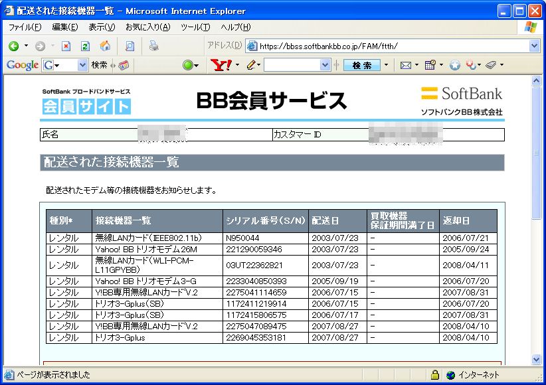
Task: Click Yahoo! BB トリオモデム3-G row text
Action: click(145, 281)
